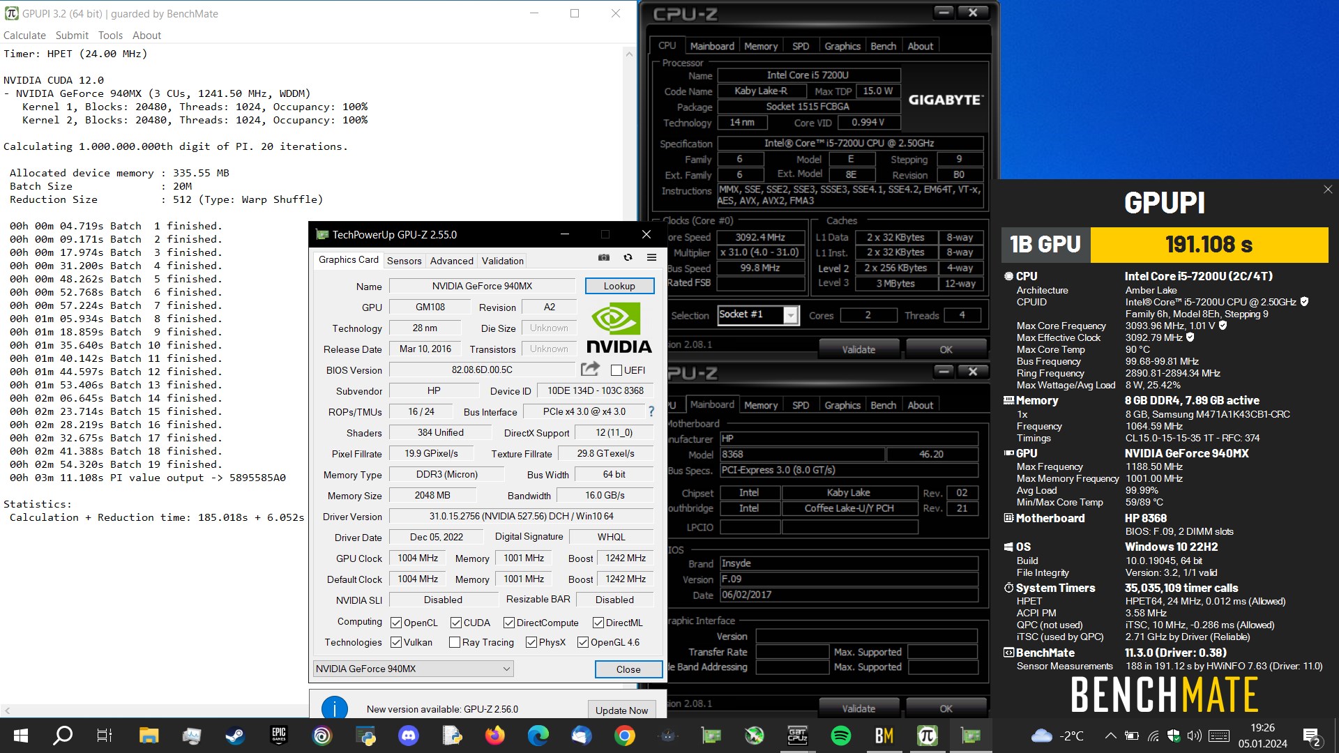
Task: Open Discord from the taskbar
Action: click(408, 736)
